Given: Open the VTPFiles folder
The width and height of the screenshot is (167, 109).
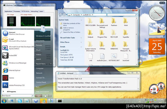Looking at the screenshot, I should point(102,45).
